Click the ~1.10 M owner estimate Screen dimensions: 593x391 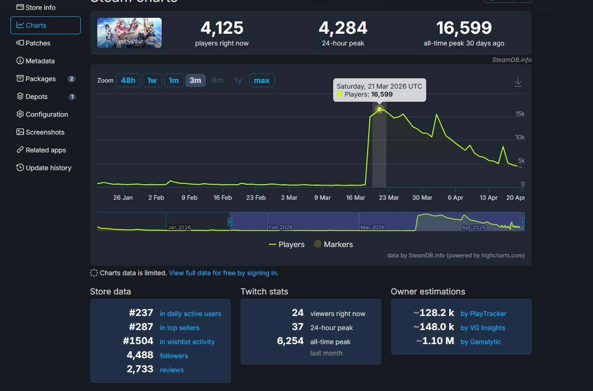click(435, 341)
